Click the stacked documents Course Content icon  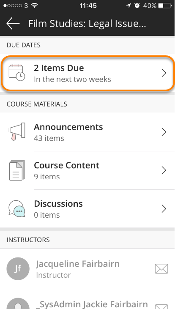coord(17,170)
